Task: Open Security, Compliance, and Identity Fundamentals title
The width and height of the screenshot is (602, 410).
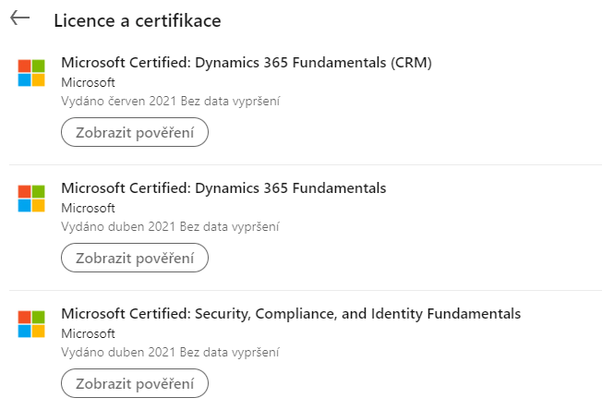Action: coord(291,314)
